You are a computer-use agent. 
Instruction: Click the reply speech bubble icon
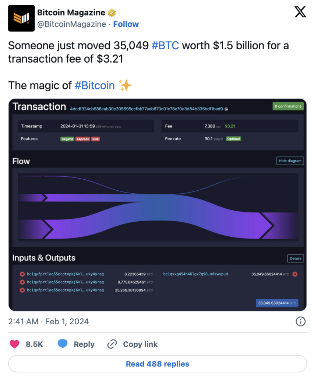(63, 344)
